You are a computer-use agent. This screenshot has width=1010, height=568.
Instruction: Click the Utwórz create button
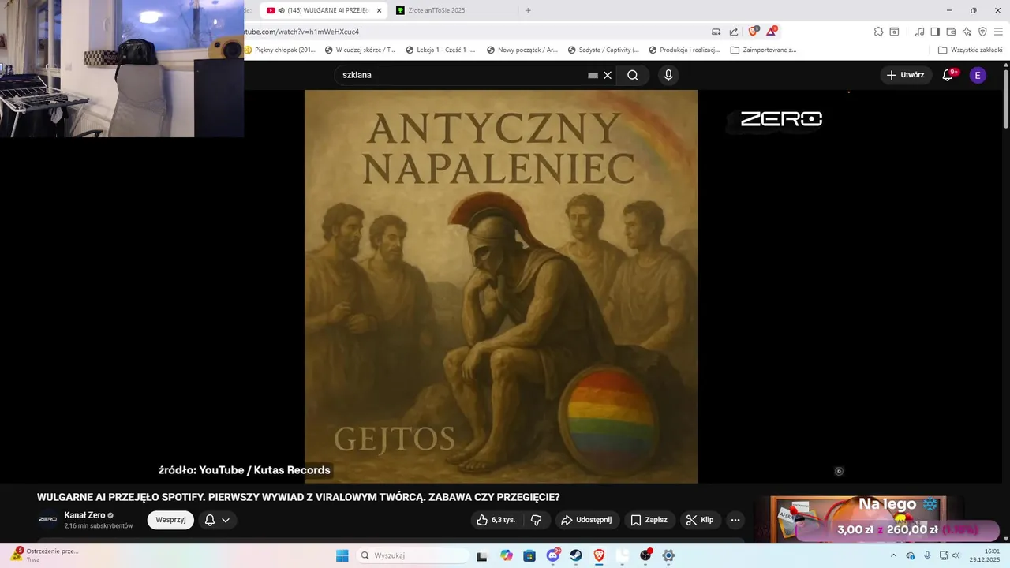pos(904,75)
